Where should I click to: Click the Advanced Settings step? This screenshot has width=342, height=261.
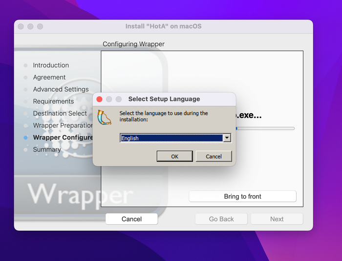pyautogui.click(x=61, y=89)
